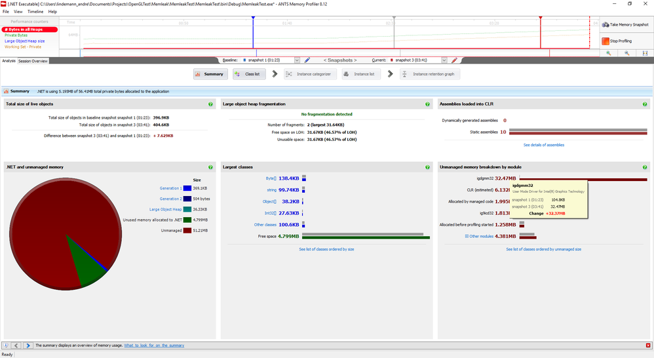Open the Class list view
The height and width of the screenshot is (358, 654).
point(249,74)
